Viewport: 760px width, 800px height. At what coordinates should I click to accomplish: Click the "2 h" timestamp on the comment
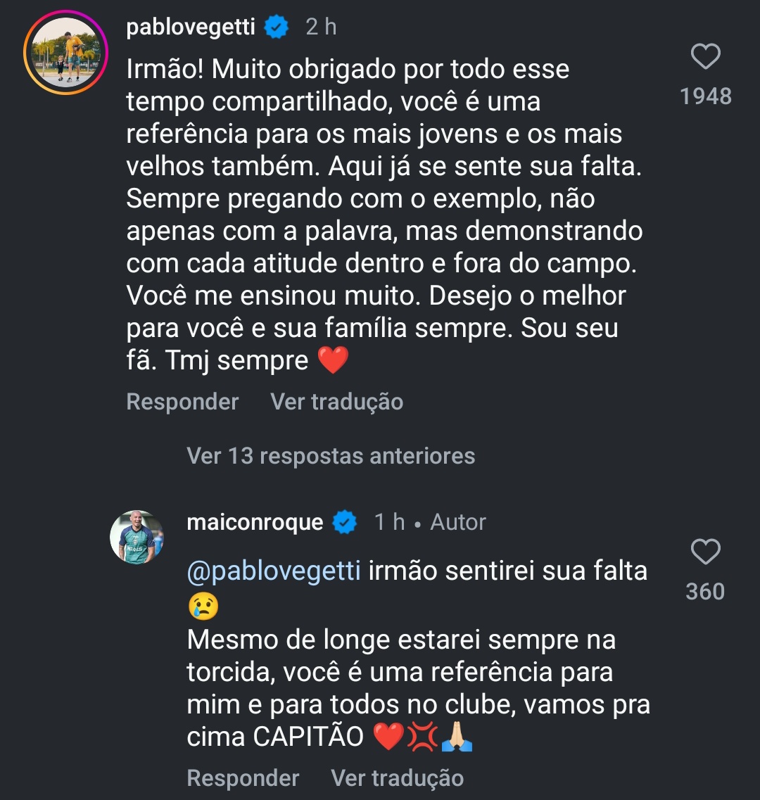click(321, 27)
